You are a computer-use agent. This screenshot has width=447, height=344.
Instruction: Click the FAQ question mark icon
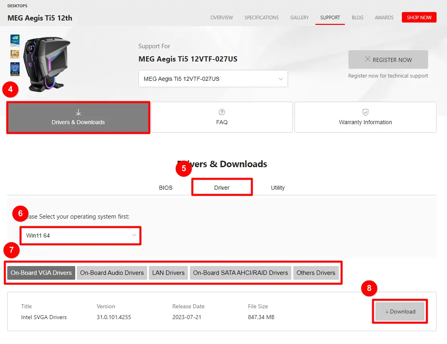[x=222, y=112]
